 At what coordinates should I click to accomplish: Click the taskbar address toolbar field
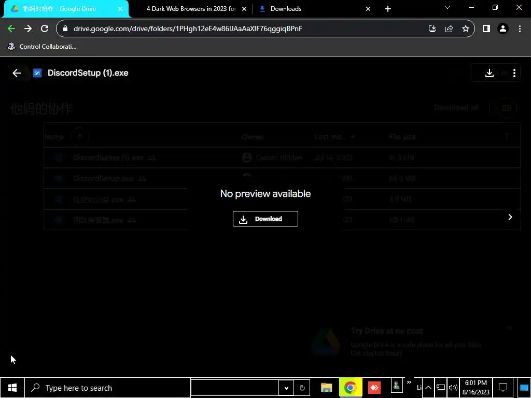point(235,388)
